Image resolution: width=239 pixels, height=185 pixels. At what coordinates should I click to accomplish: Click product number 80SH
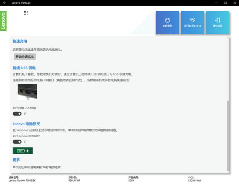pyautogui.click(x=131, y=181)
